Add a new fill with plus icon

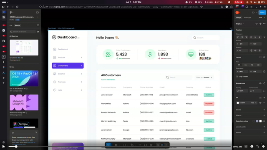point(264,97)
